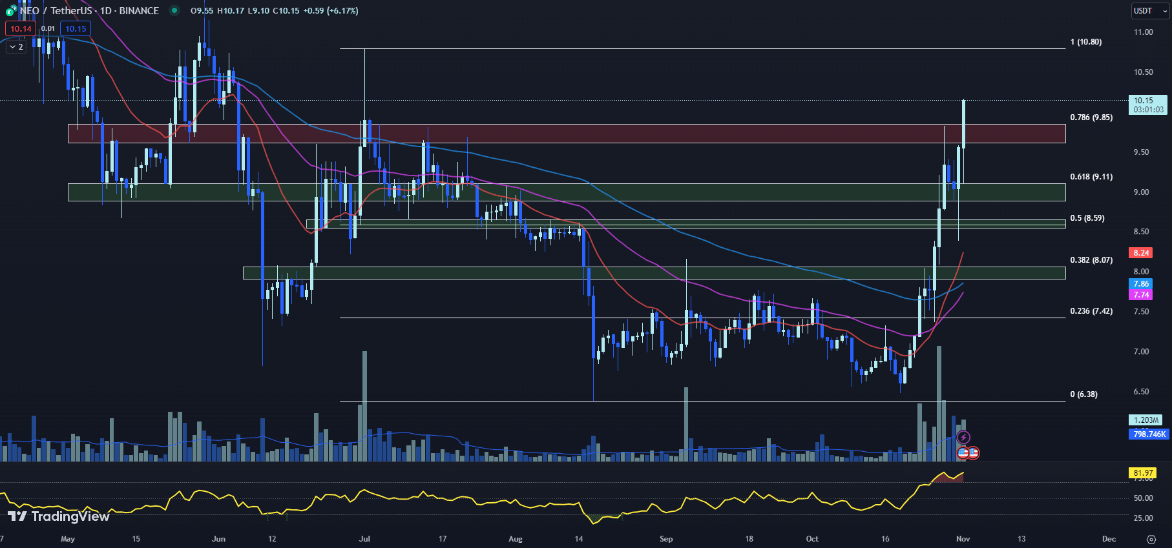
Task: Click the red 10.14 sell button
Action: [21, 28]
